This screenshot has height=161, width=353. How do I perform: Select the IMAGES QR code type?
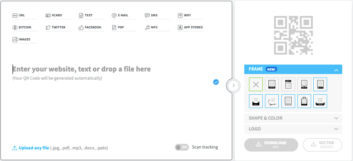[x=25, y=40]
